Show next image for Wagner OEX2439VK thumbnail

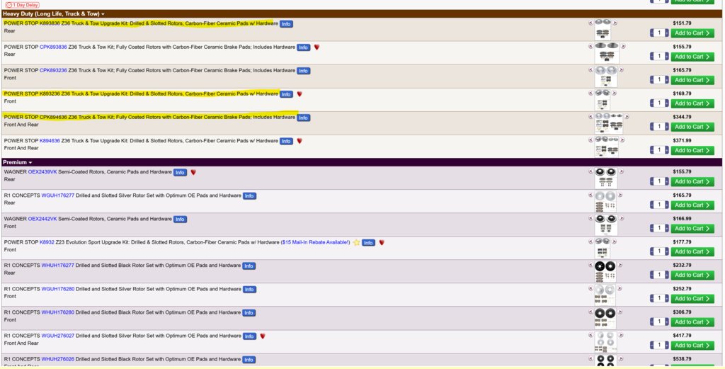pyautogui.click(x=622, y=171)
